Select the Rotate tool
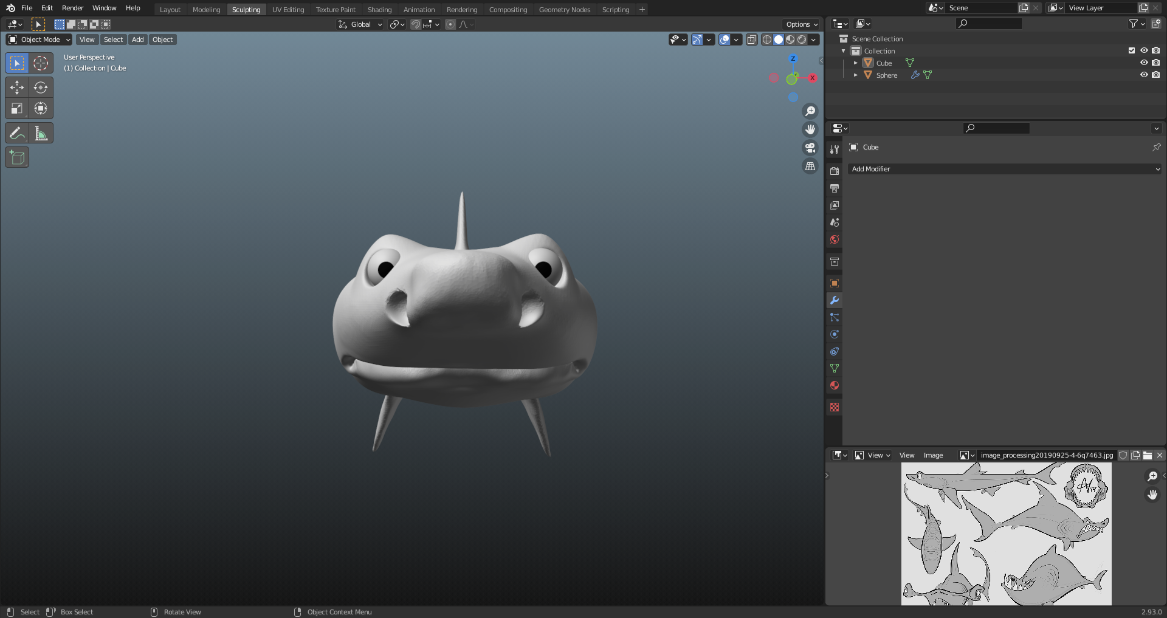The height and width of the screenshot is (618, 1167). [41, 88]
